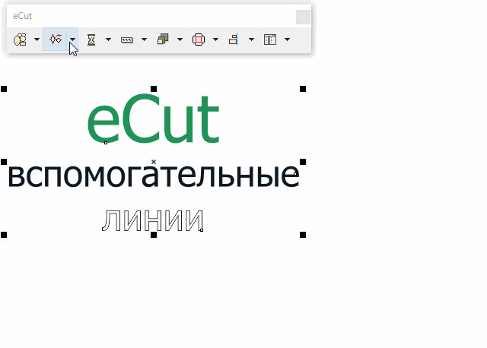Expand dropdown arrow next to align objects icon
Screen dimensions: 487x348
click(x=251, y=40)
